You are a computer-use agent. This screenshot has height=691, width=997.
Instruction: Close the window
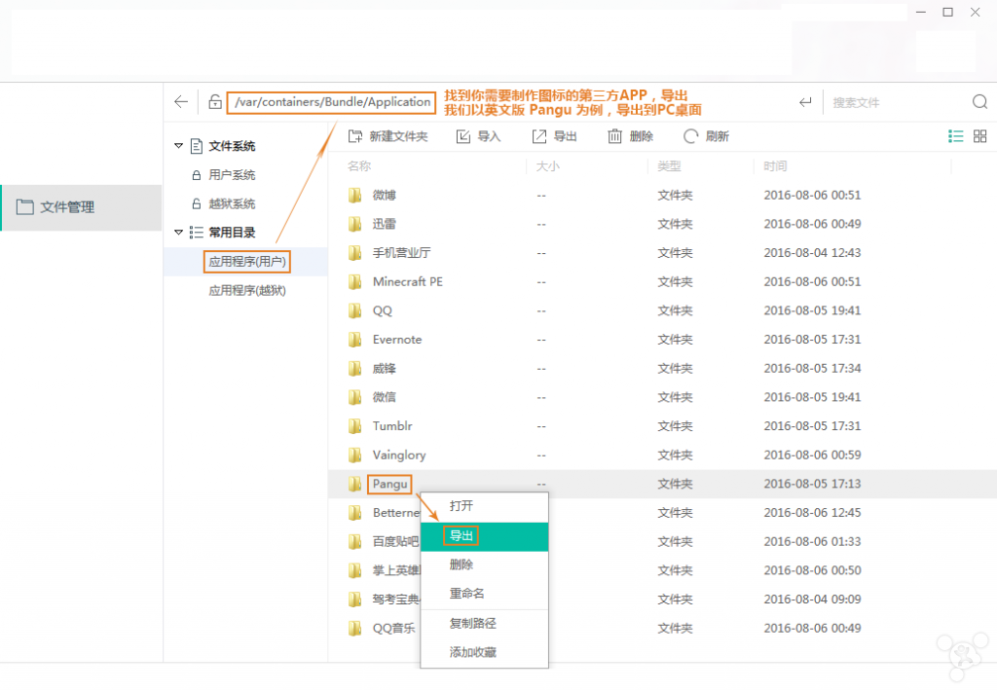(975, 12)
